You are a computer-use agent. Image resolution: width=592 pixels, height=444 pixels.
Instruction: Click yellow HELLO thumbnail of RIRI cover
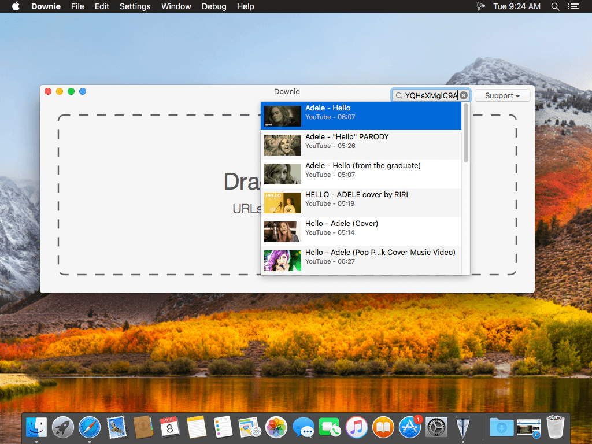(282, 203)
